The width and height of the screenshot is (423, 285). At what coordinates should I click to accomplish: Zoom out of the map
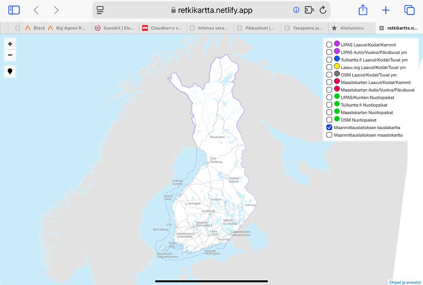pos(10,55)
